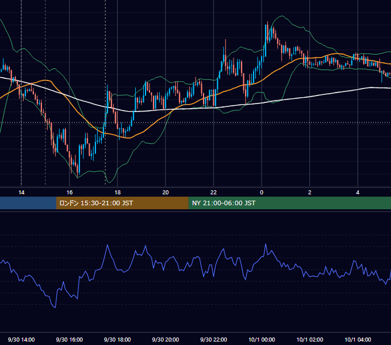Click the hour label 0 on price chart axis
The image size is (391, 345).
(262, 193)
